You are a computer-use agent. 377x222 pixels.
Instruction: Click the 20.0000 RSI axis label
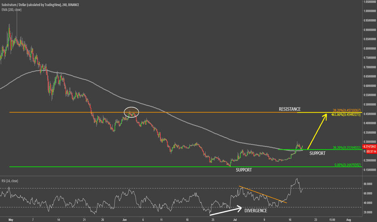tap(368, 212)
